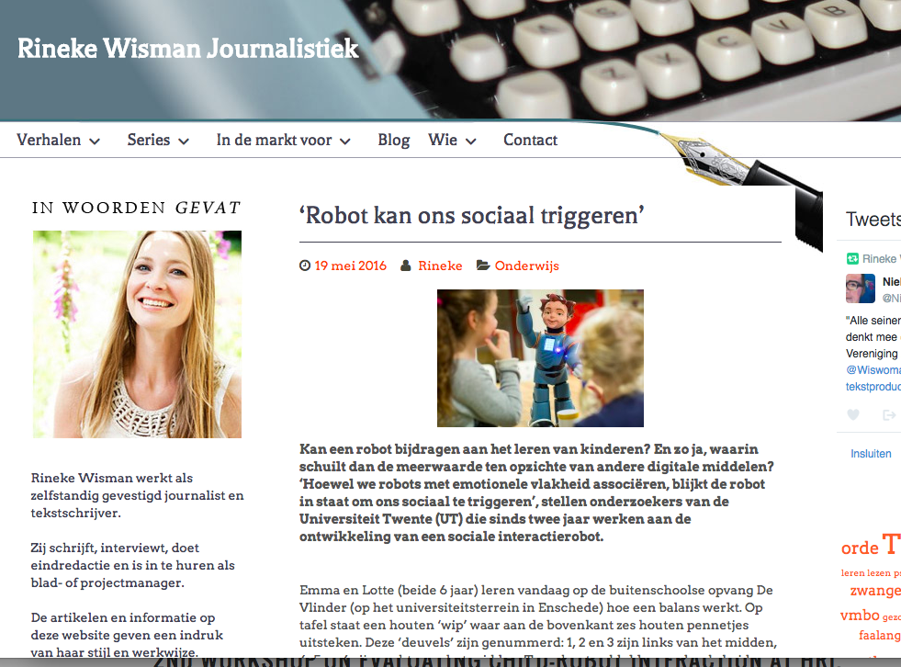Image resolution: width=901 pixels, height=667 pixels.
Task: Click the robot article image
Action: [x=540, y=358]
